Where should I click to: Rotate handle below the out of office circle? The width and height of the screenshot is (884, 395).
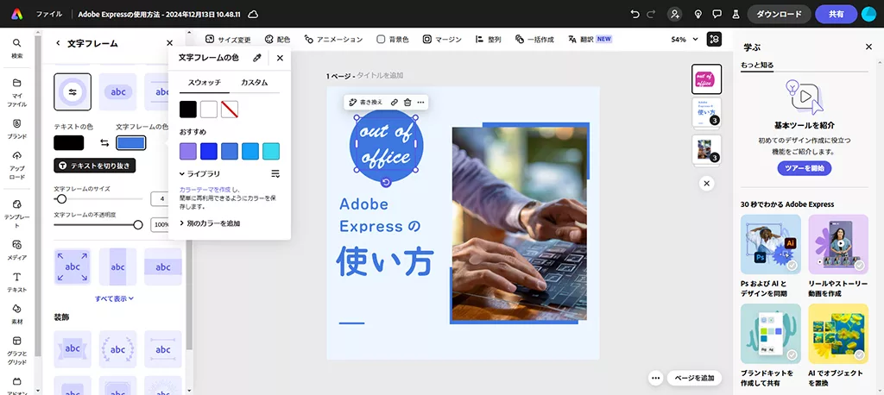pyautogui.click(x=386, y=181)
